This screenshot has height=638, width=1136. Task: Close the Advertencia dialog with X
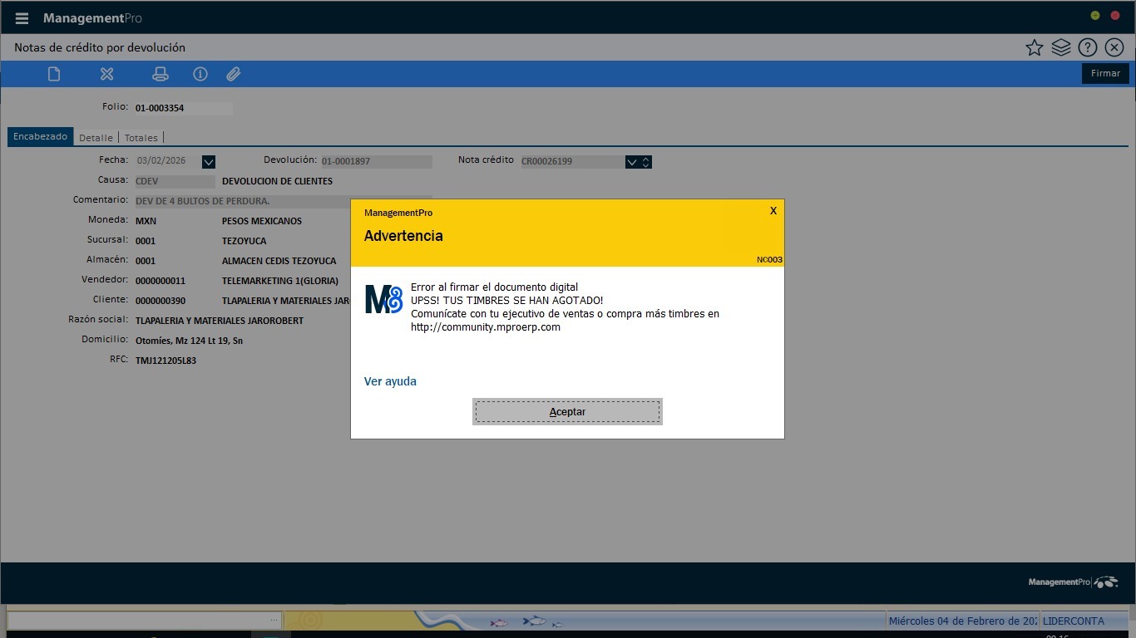(773, 211)
